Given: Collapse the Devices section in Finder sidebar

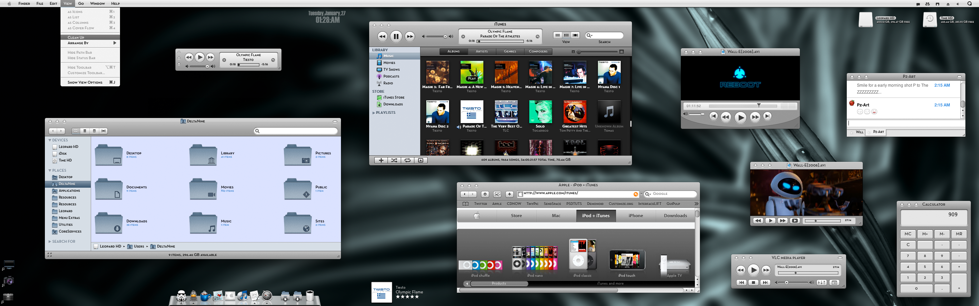Looking at the screenshot, I should click(49, 140).
